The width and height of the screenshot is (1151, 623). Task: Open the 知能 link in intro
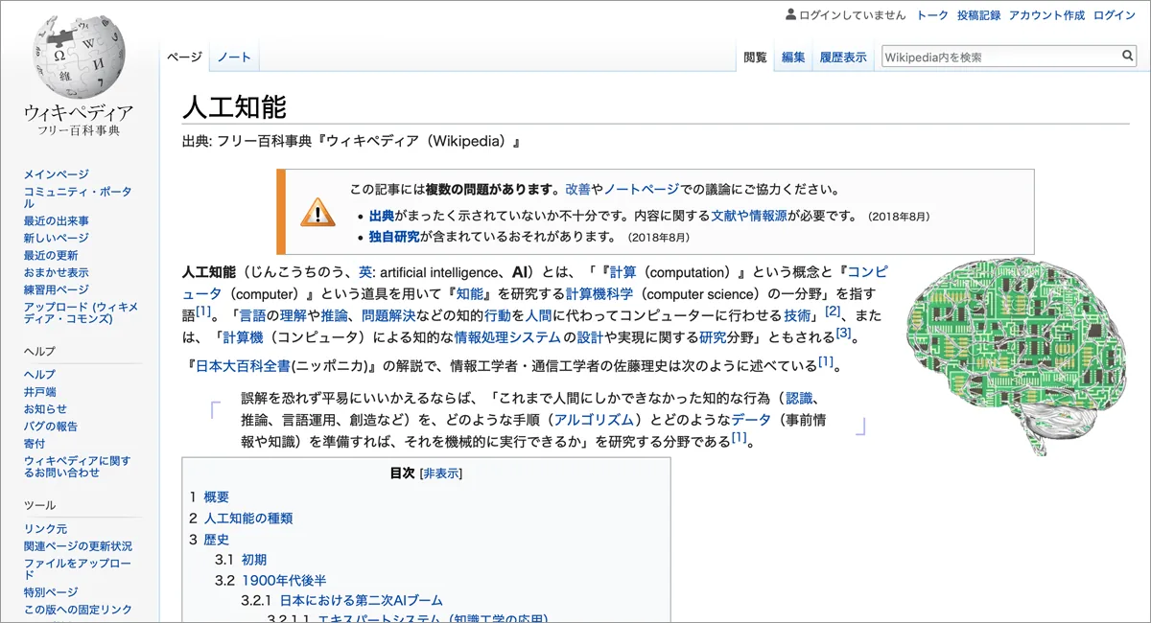click(469, 293)
